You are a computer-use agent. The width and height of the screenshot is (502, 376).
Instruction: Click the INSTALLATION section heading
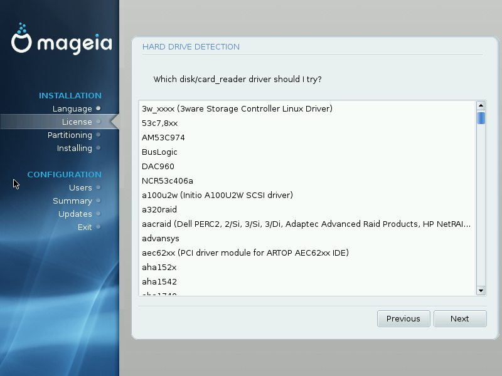[x=70, y=96]
